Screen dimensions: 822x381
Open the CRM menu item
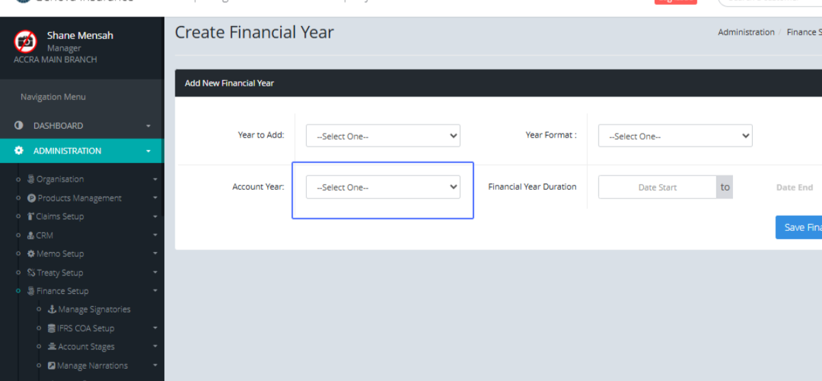click(x=44, y=235)
